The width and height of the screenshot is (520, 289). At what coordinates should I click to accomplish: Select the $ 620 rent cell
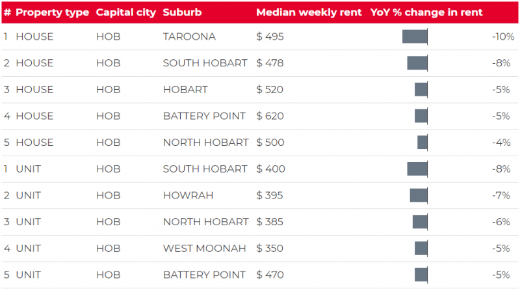point(270,116)
